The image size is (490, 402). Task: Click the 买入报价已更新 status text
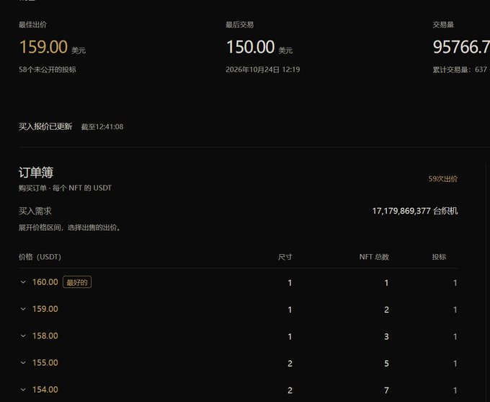45,126
